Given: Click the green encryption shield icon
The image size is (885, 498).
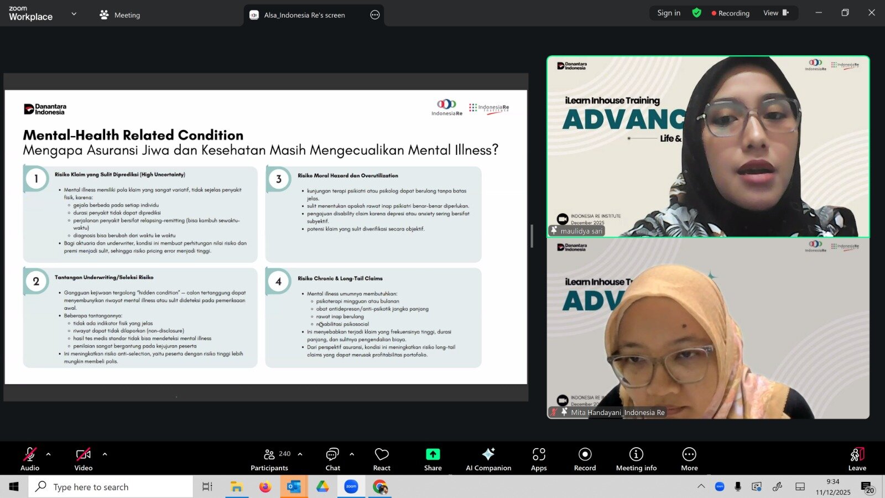Looking at the screenshot, I should click(697, 13).
